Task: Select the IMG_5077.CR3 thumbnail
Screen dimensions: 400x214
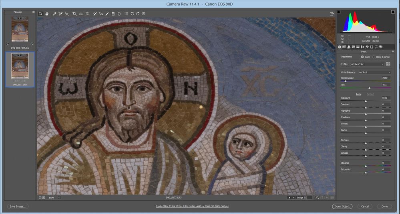Action: tap(20, 66)
